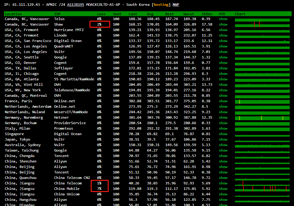The height and width of the screenshot is (206, 294).
Task: Show MTR for Milan Prometeus row
Action: click(223, 128)
